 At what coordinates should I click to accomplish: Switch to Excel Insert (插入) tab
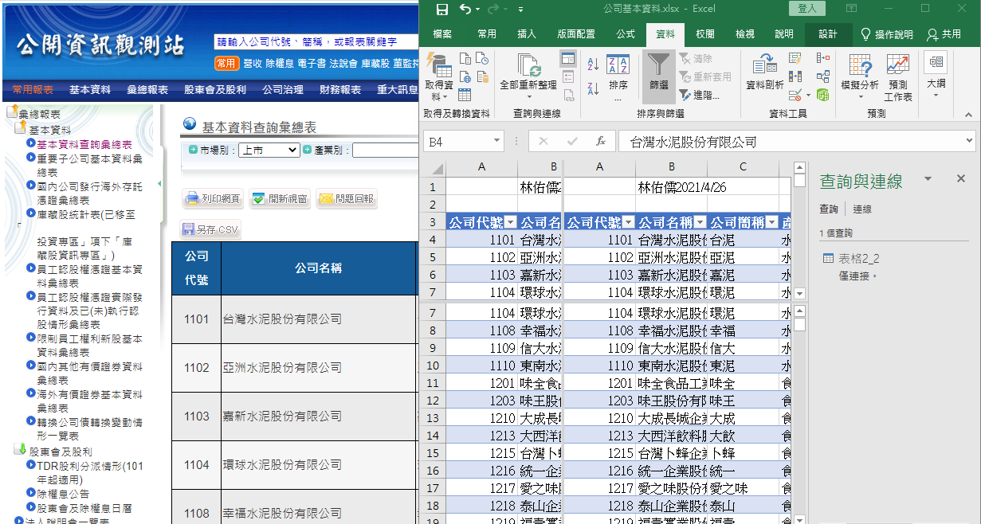pos(527,34)
